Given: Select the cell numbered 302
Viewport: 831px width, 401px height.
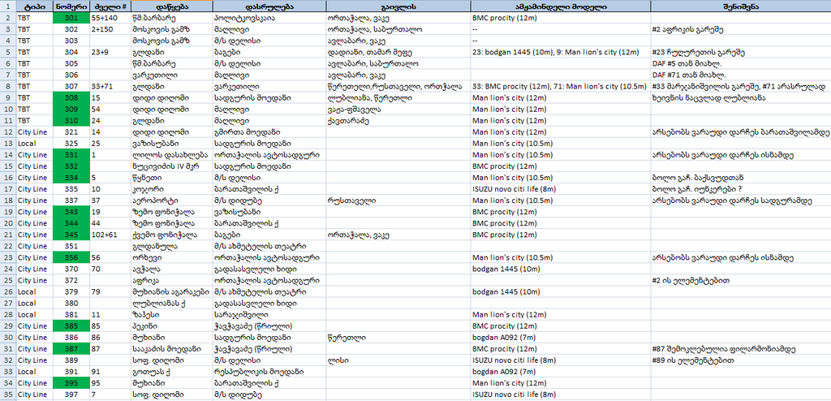Looking at the screenshot, I should click(x=71, y=29).
